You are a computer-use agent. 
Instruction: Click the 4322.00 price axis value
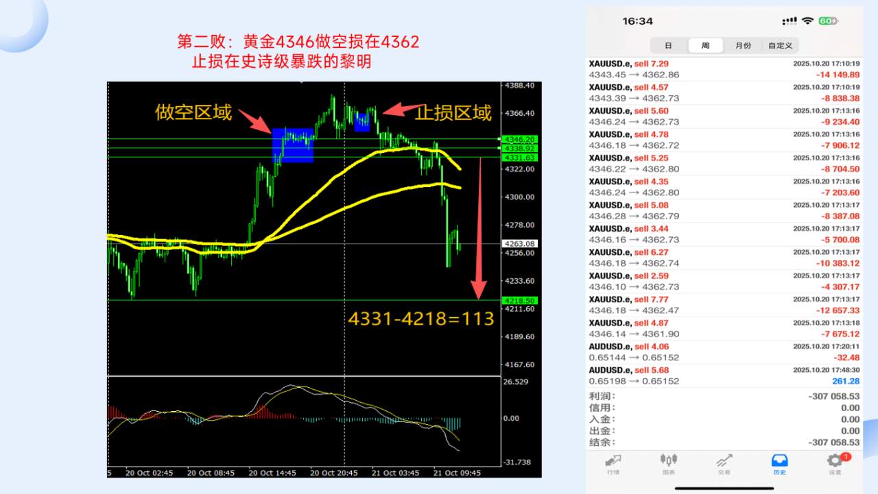519,169
